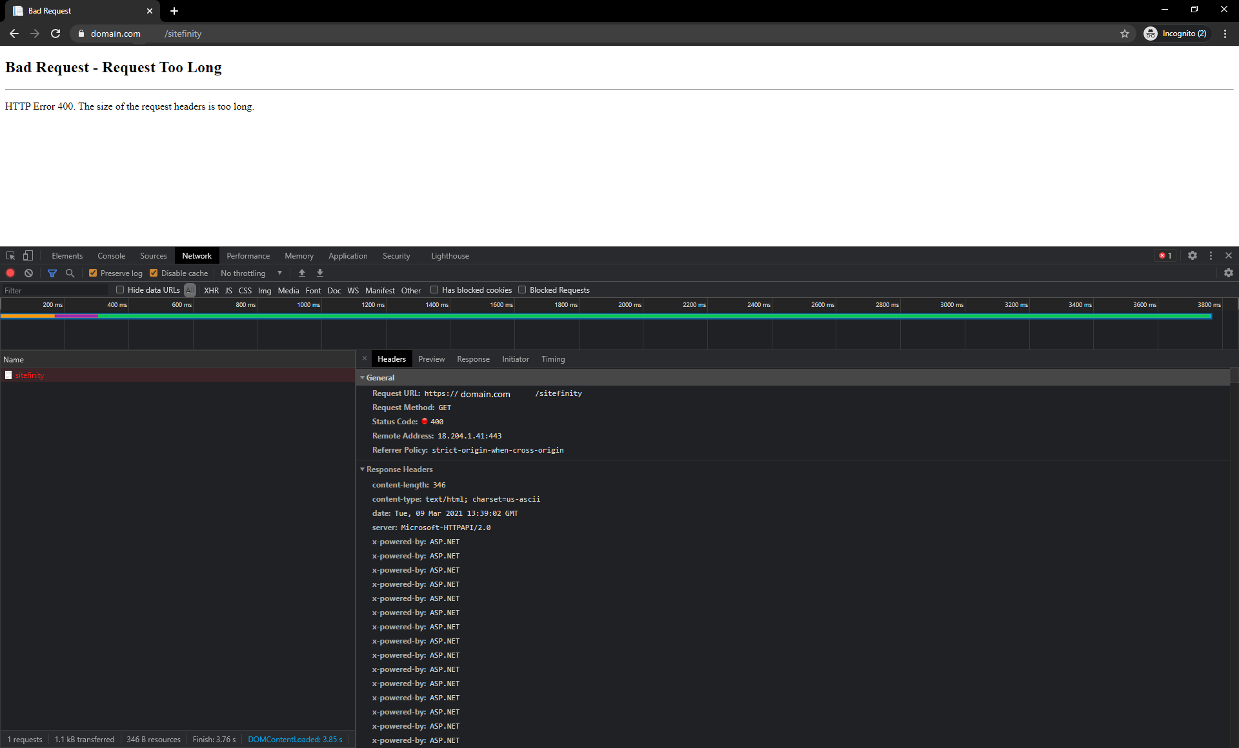
Task: Open the DevTools three-dot menu
Action: click(1211, 255)
